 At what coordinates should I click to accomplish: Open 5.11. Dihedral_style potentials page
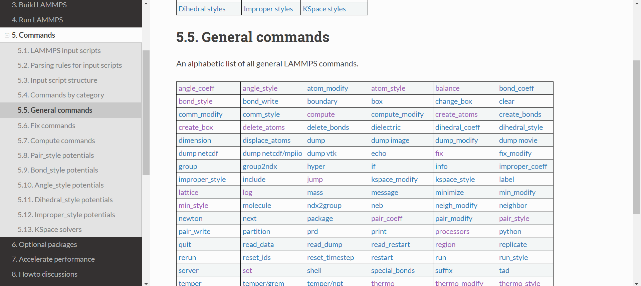coord(65,200)
